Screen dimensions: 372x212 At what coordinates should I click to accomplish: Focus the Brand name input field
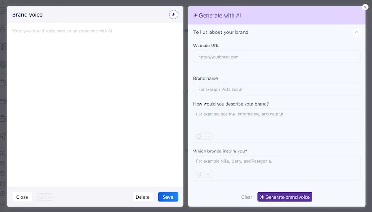point(277,89)
